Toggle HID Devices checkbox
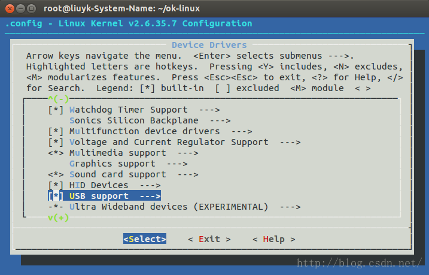The width and height of the screenshot is (429, 275). click(x=56, y=186)
